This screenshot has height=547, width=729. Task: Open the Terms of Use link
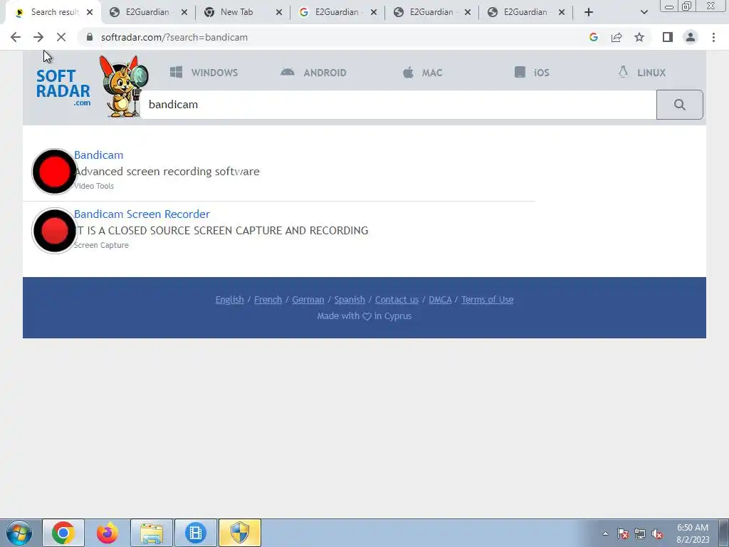487,300
